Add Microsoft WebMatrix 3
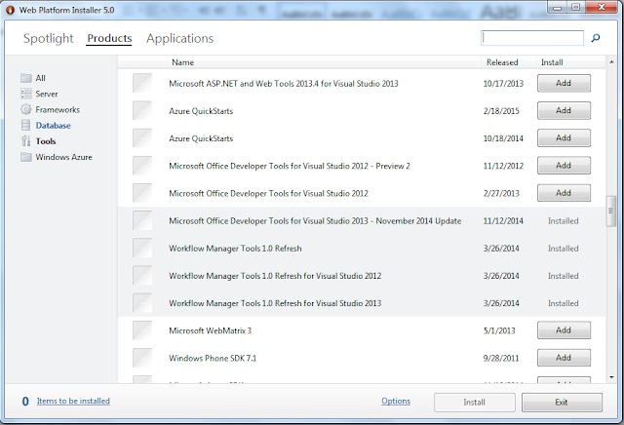624x425 pixels. pos(564,330)
